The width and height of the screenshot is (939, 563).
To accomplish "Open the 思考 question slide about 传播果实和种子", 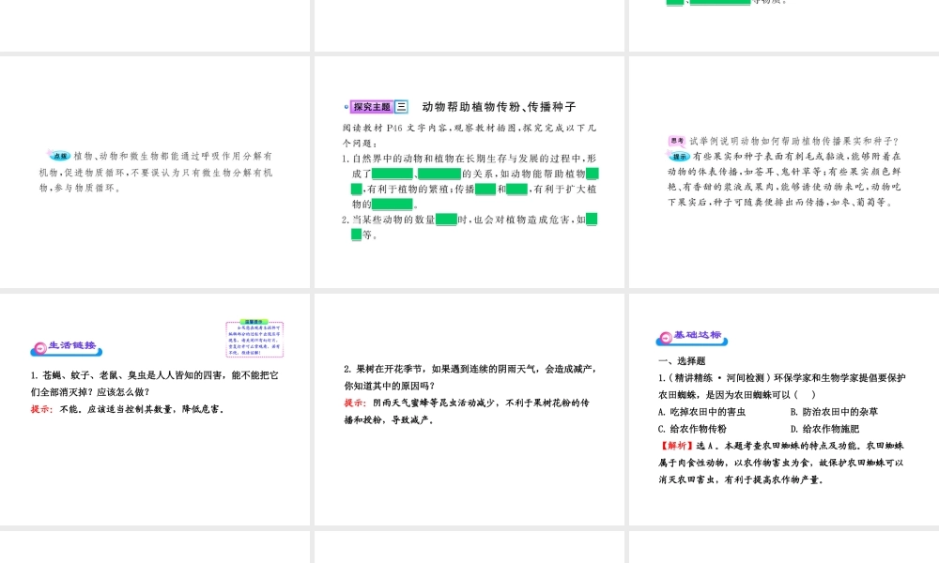I will 784,172.
